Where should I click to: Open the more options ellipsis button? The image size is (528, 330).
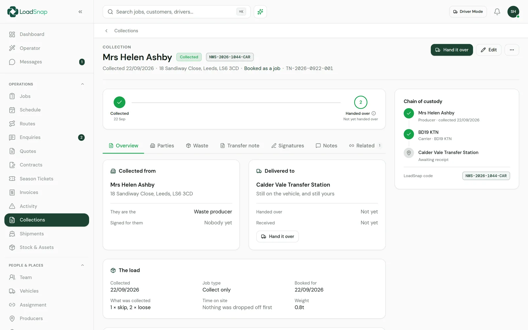[x=512, y=50]
